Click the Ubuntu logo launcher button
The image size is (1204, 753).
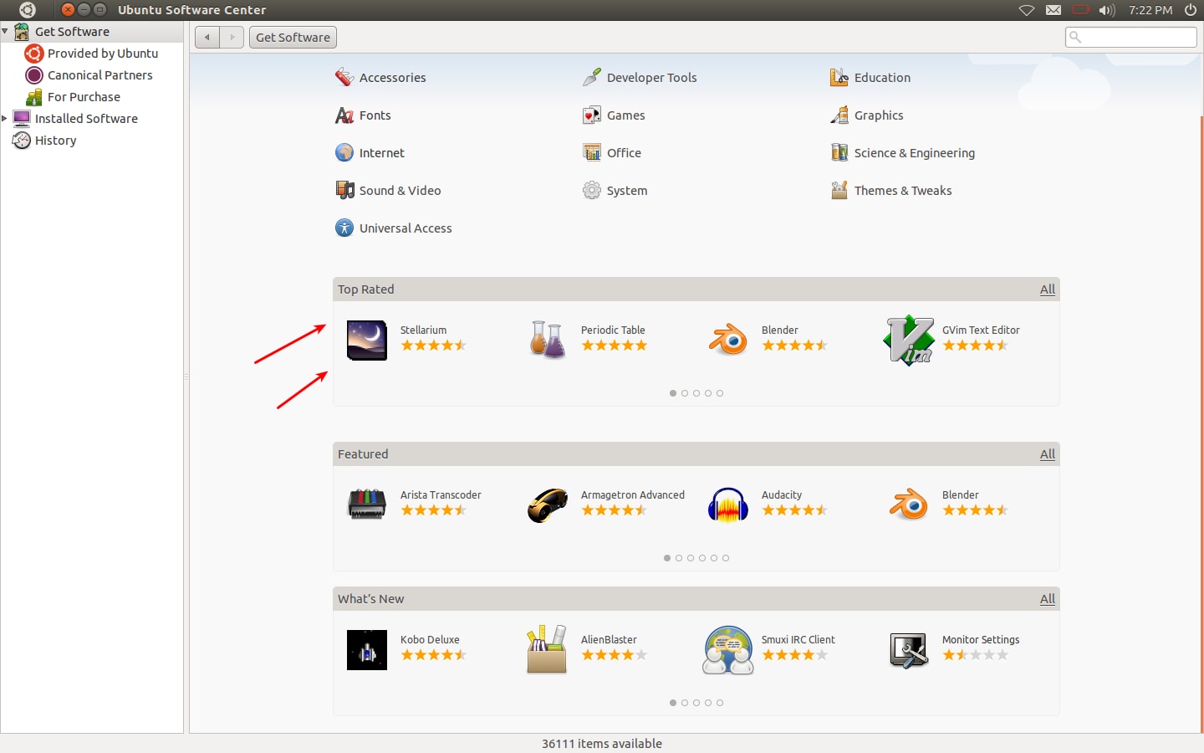click(27, 10)
